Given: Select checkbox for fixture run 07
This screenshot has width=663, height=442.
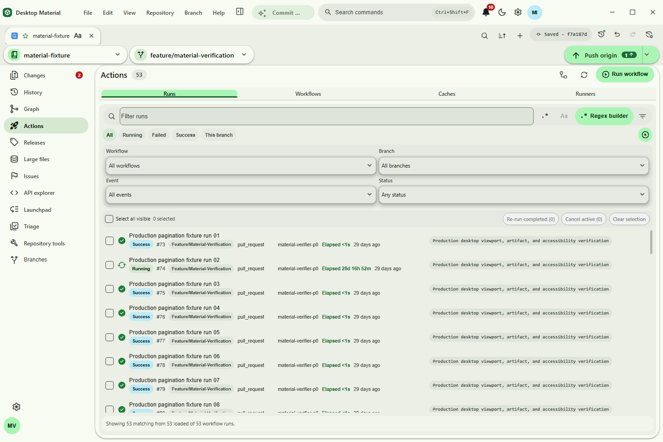Looking at the screenshot, I should click(110, 385).
